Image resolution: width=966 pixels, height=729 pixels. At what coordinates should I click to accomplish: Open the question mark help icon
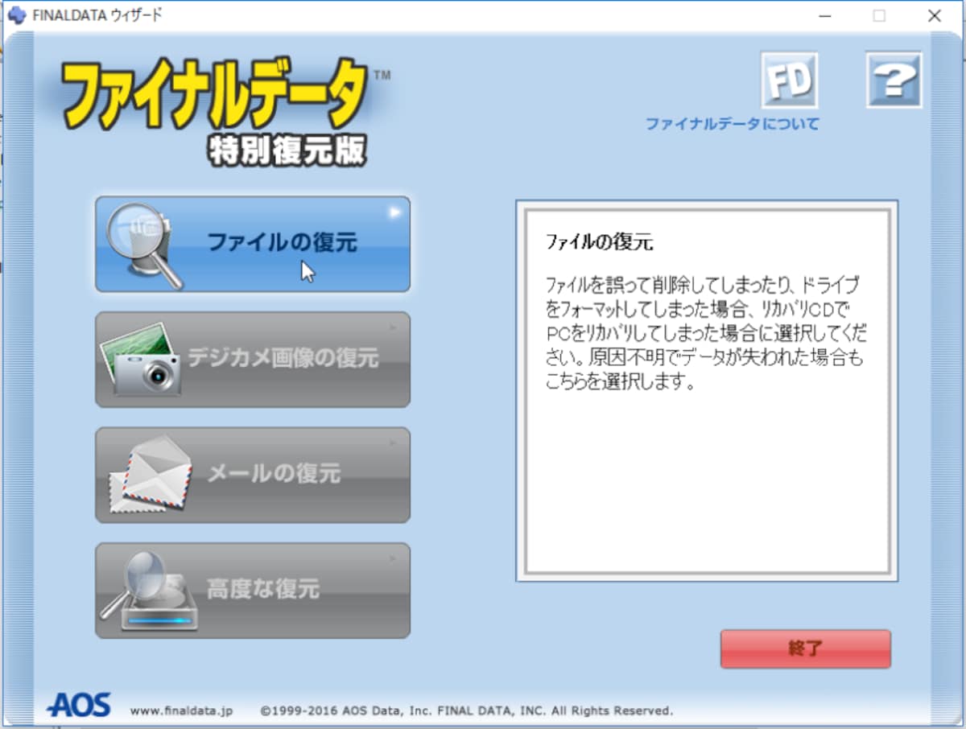click(894, 80)
